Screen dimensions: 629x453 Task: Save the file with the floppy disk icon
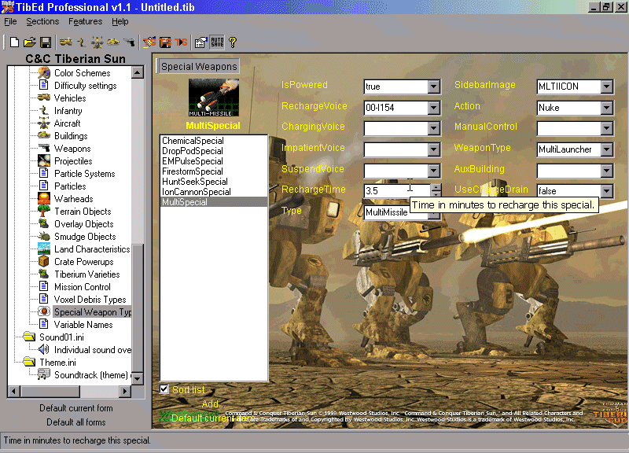[46, 42]
